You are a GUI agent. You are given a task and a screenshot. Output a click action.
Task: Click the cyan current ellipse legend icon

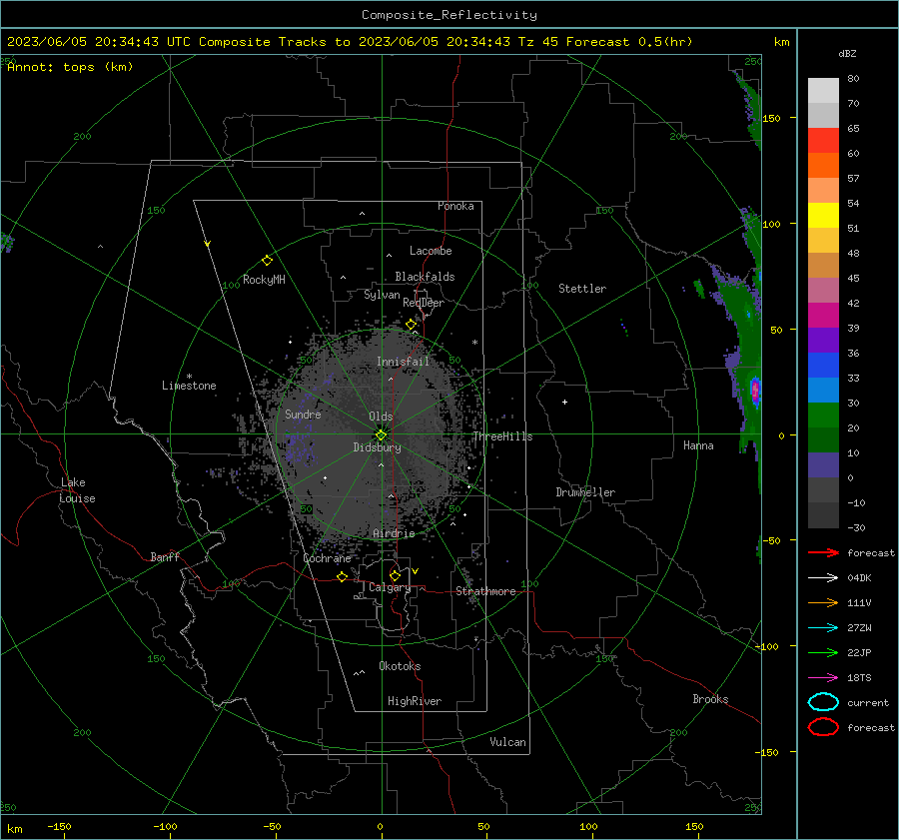pyautogui.click(x=823, y=702)
